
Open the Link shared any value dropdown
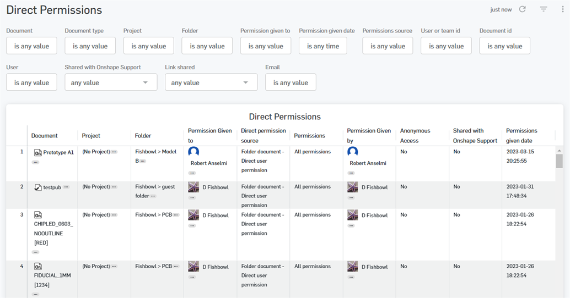[211, 82]
